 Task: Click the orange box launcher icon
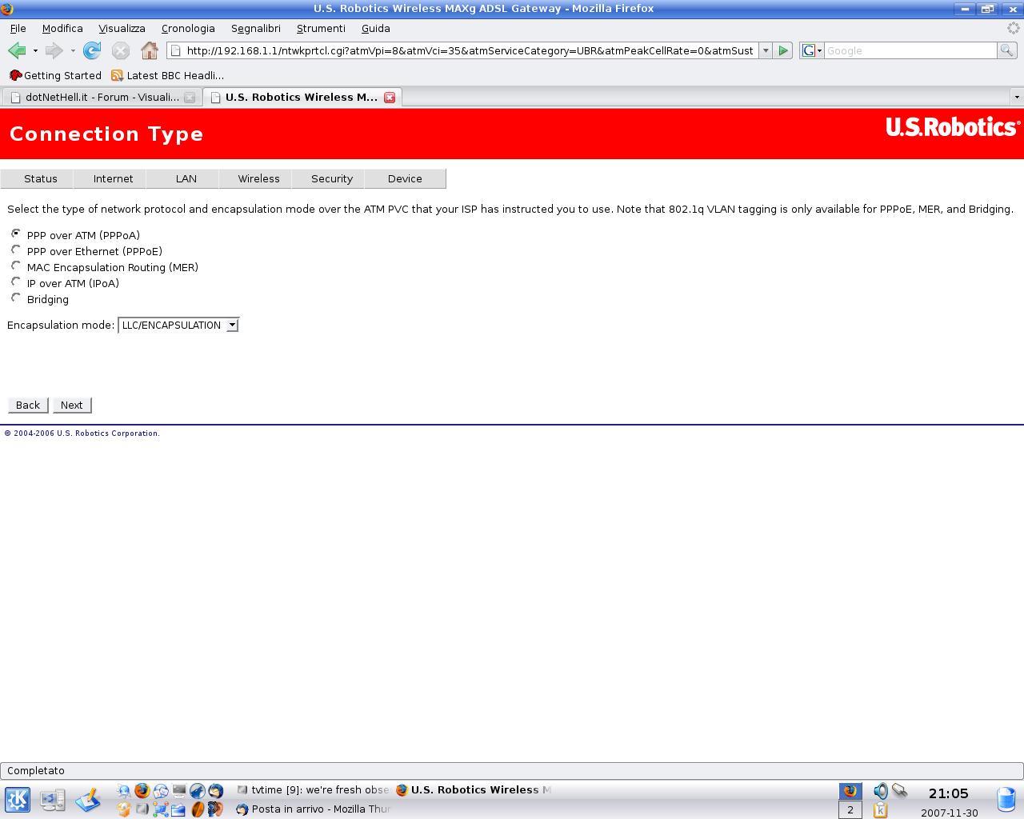point(124,809)
